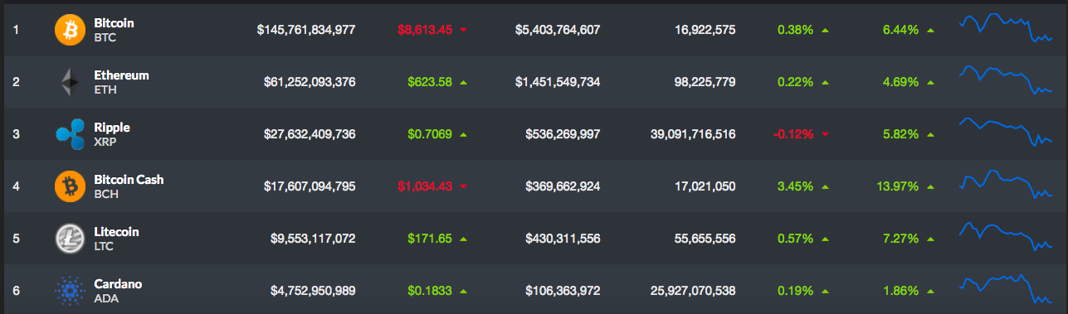The image size is (1068, 314).
Task: View Ethereum price sparkline chart
Action: (x=1006, y=80)
